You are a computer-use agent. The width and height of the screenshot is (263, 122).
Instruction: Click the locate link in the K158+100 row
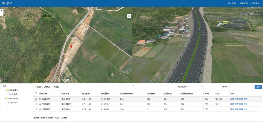pyautogui.click(x=245, y=109)
